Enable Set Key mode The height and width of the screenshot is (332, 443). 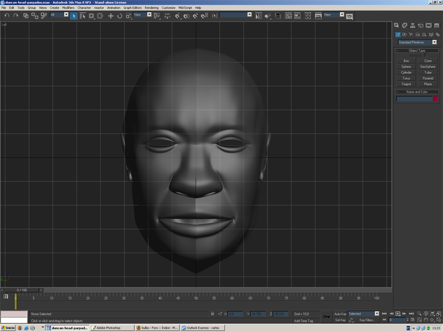[340, 320]
